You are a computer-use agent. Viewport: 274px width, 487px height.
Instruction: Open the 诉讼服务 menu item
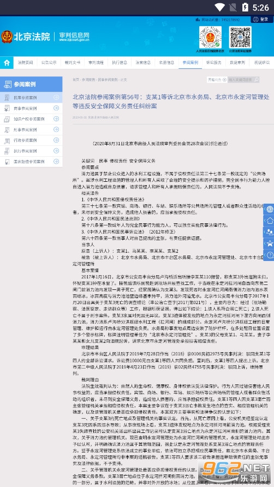pyautogui.click(x=214, y=62)
